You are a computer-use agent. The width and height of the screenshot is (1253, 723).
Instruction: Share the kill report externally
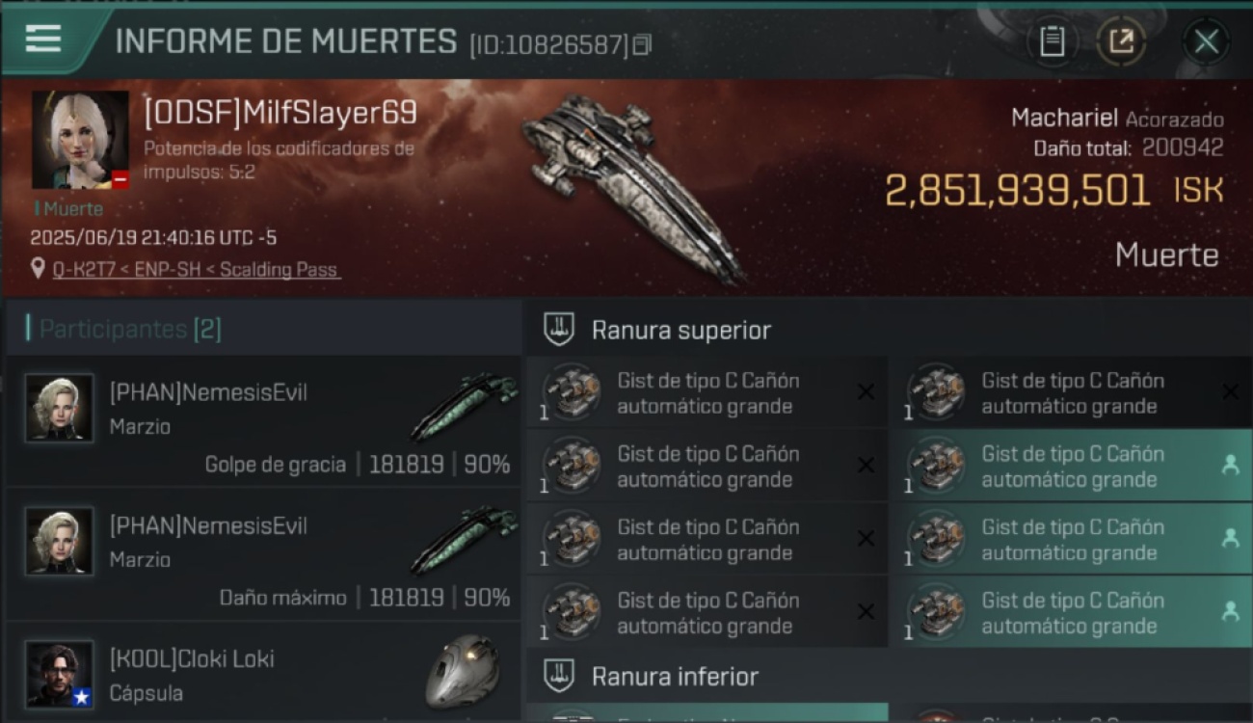point(1121,41)
